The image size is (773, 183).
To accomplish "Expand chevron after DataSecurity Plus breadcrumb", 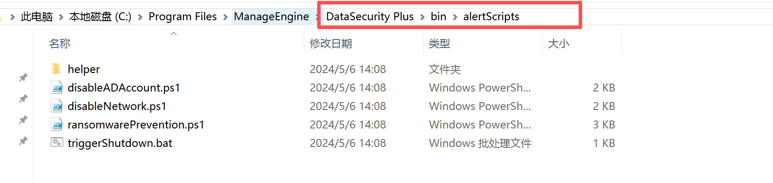I will (422, 17).
